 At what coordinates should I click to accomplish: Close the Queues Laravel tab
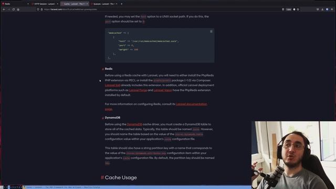click(x=117, y=4)
